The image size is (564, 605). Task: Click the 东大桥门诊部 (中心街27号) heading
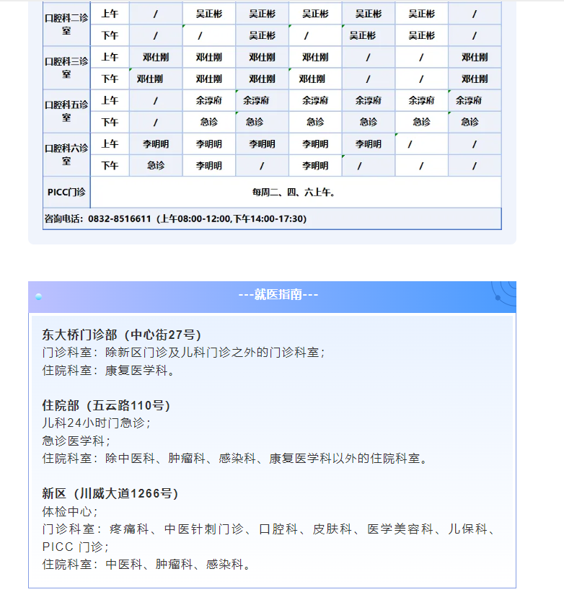[121, 335]
